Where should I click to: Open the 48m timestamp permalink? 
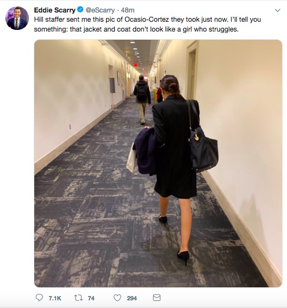tap(128, 10)
